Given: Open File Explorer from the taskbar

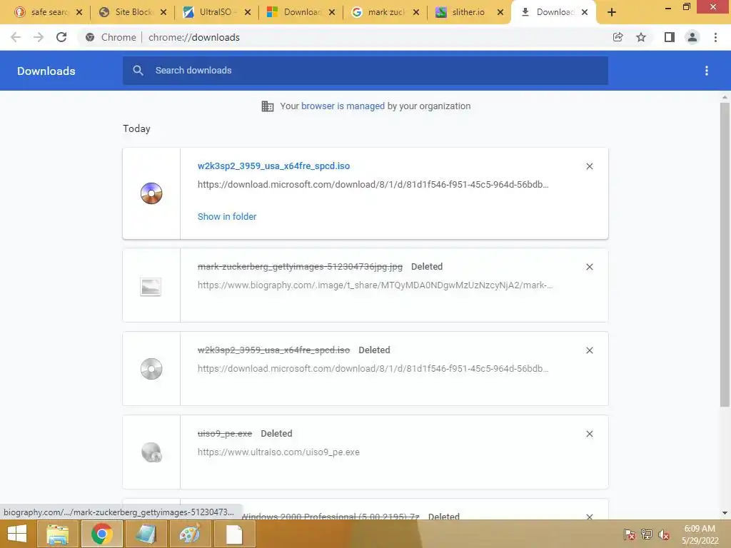Looking at the screenshot, I should pos(57,534).
